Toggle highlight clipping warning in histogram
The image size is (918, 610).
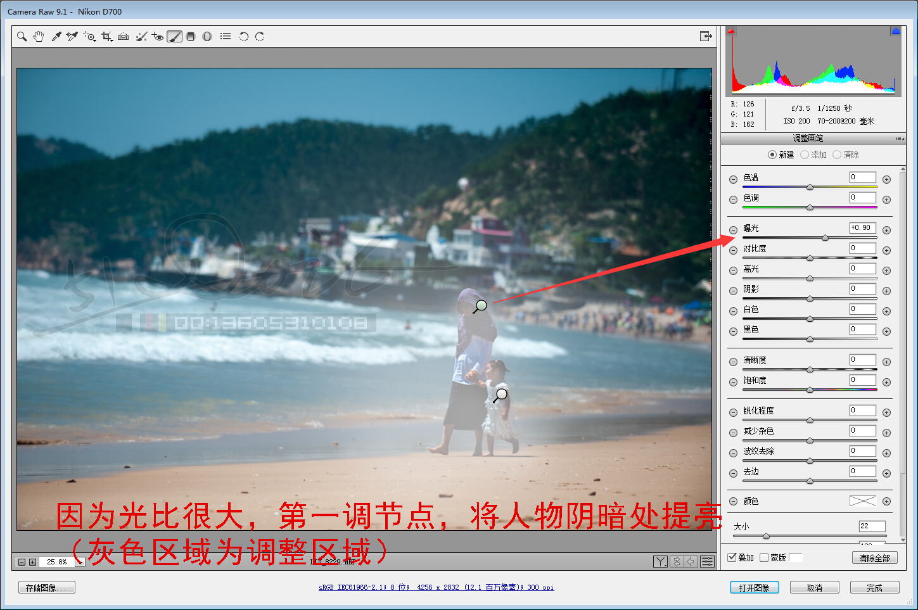point(896,30)
